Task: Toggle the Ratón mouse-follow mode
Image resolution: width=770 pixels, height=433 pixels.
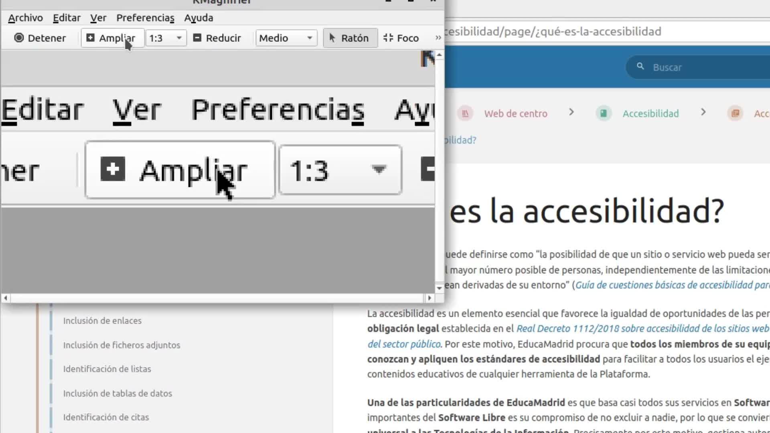Action: (350, 38)
